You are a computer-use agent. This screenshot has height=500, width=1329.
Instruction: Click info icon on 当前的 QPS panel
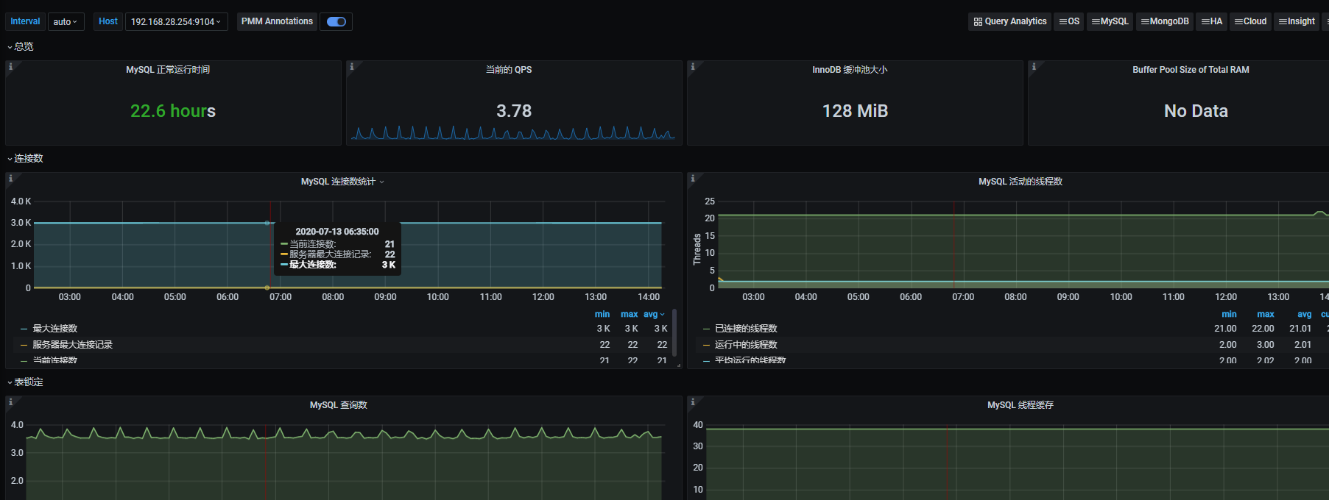point(351,67)
